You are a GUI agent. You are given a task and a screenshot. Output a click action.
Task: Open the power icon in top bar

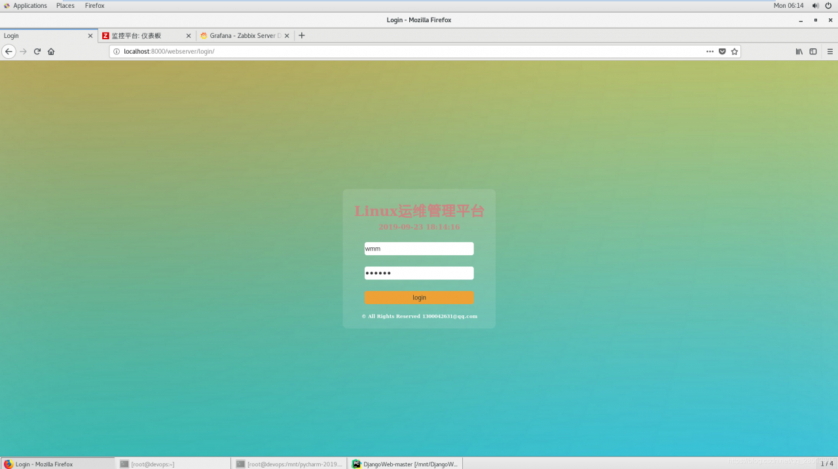pos(829,5)
